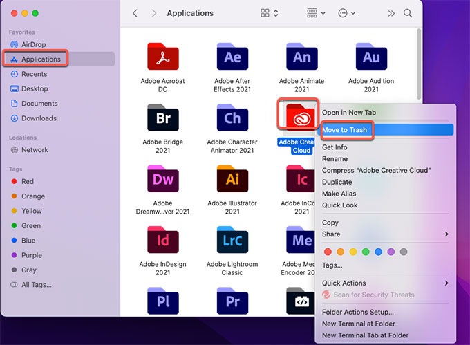
Task: Select the black code-bracket folder icon
Action: [x=301, y=301]
